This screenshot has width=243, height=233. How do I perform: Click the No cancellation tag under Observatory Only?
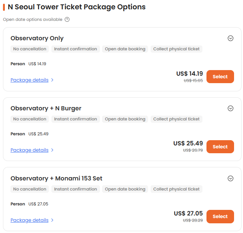tap(30, 49)
